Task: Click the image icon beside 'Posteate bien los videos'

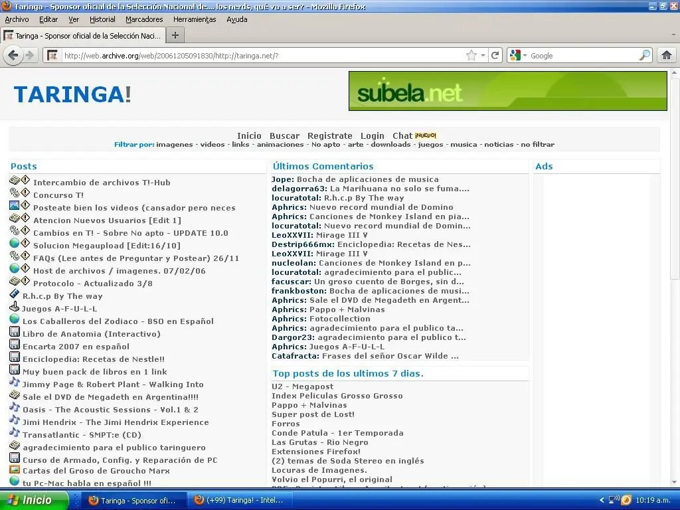Action: pyautogui.click(x=15, y=205)
